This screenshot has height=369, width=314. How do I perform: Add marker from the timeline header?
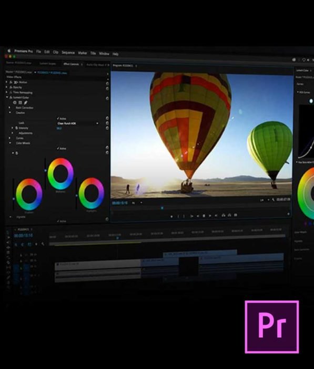point(36,244)
